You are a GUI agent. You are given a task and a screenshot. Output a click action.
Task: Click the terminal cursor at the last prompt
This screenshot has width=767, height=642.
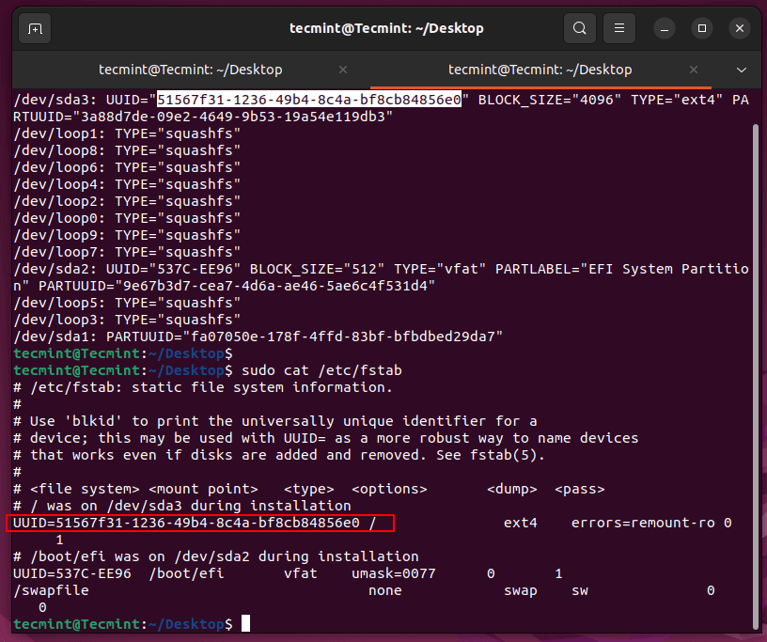245,624
